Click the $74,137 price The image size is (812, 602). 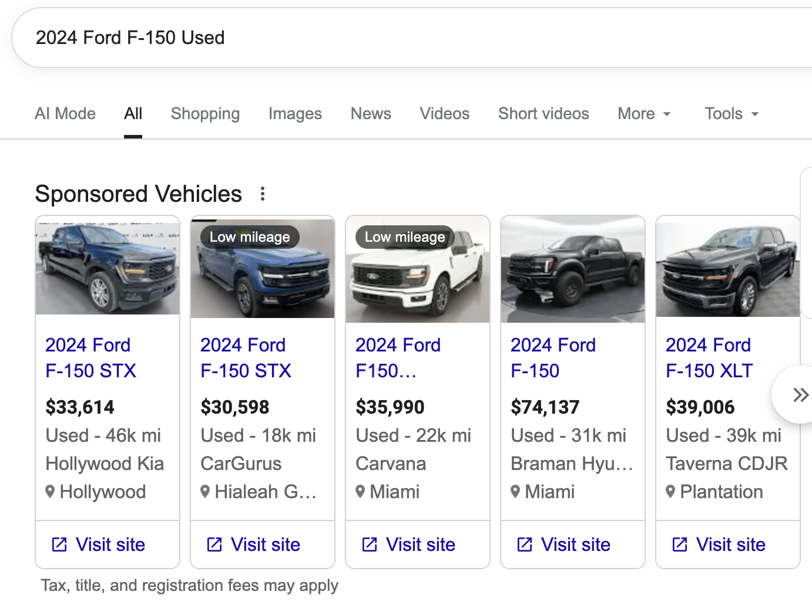tap(545, 407)
